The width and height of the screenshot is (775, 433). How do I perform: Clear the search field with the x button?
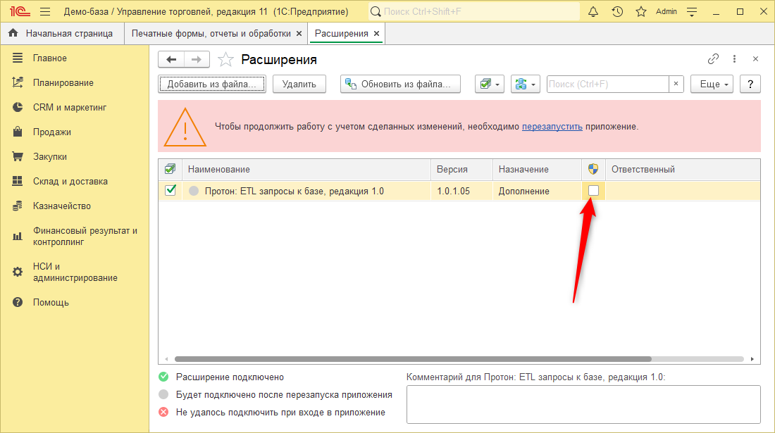pos(676,84)
